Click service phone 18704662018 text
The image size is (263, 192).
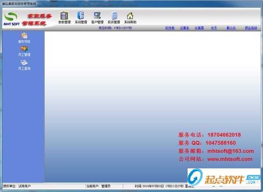pos(224,135)
